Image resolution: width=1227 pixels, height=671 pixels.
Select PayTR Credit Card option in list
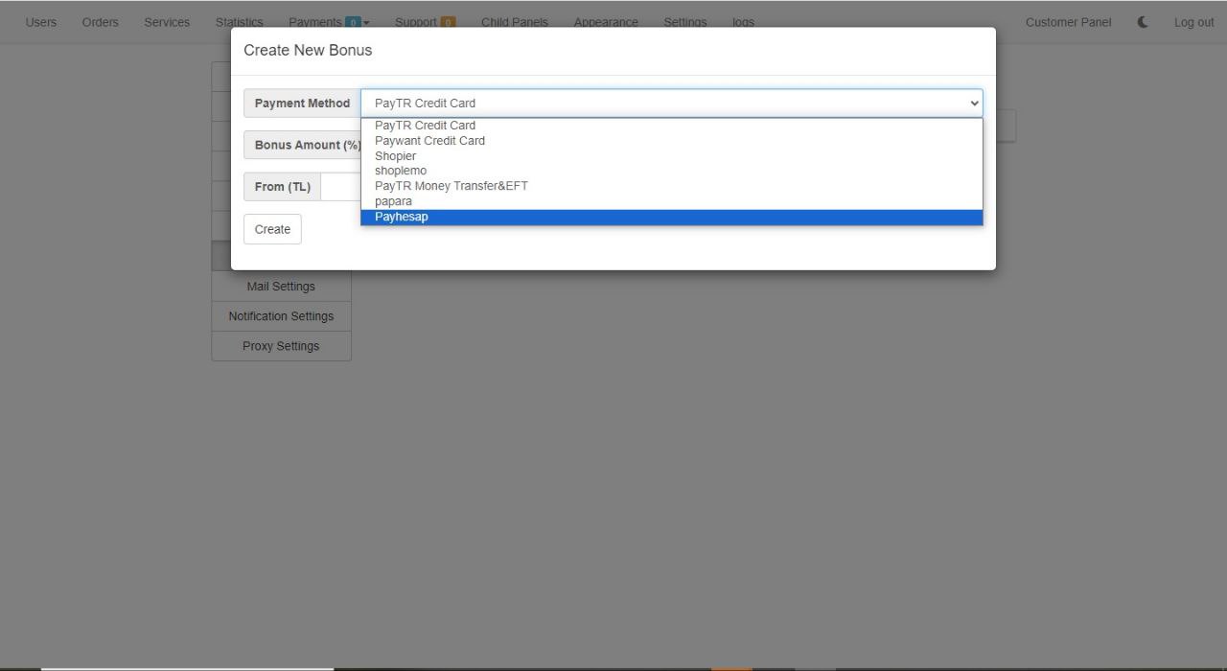425,126
